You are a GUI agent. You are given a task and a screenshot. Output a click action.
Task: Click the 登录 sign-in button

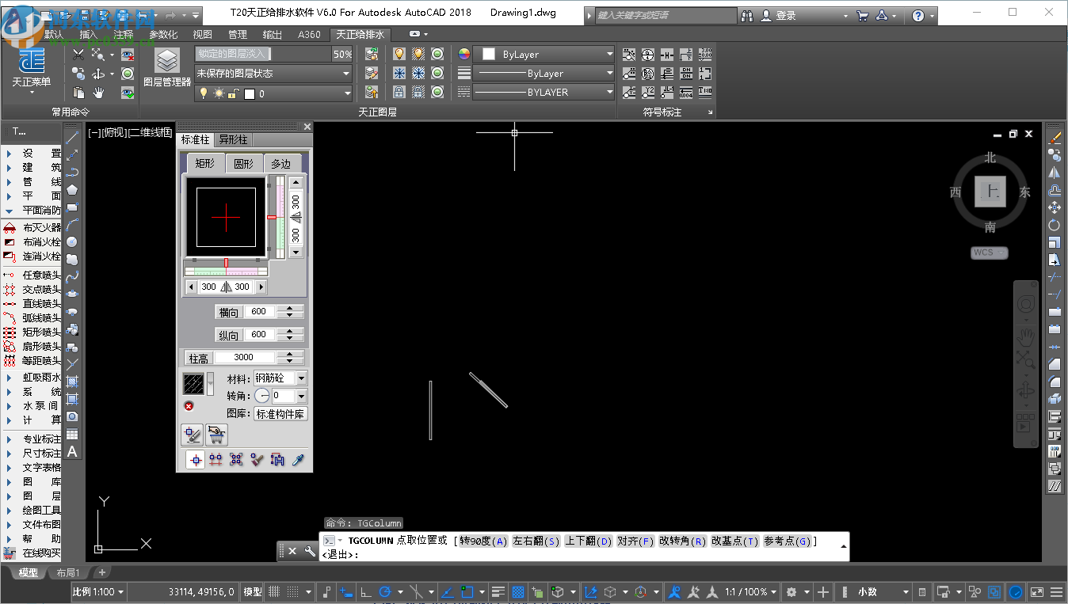pos(786,15)
